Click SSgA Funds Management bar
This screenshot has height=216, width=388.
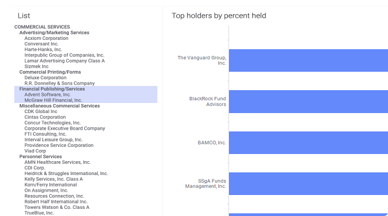308,184
